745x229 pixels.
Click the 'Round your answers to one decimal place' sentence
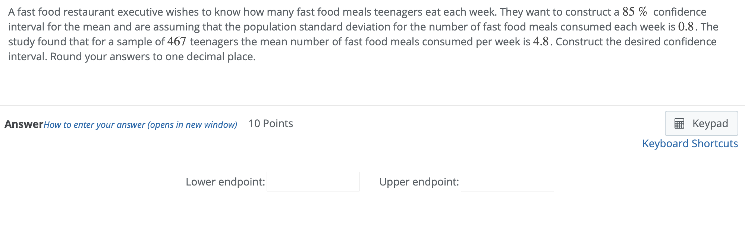click(153, 57)
